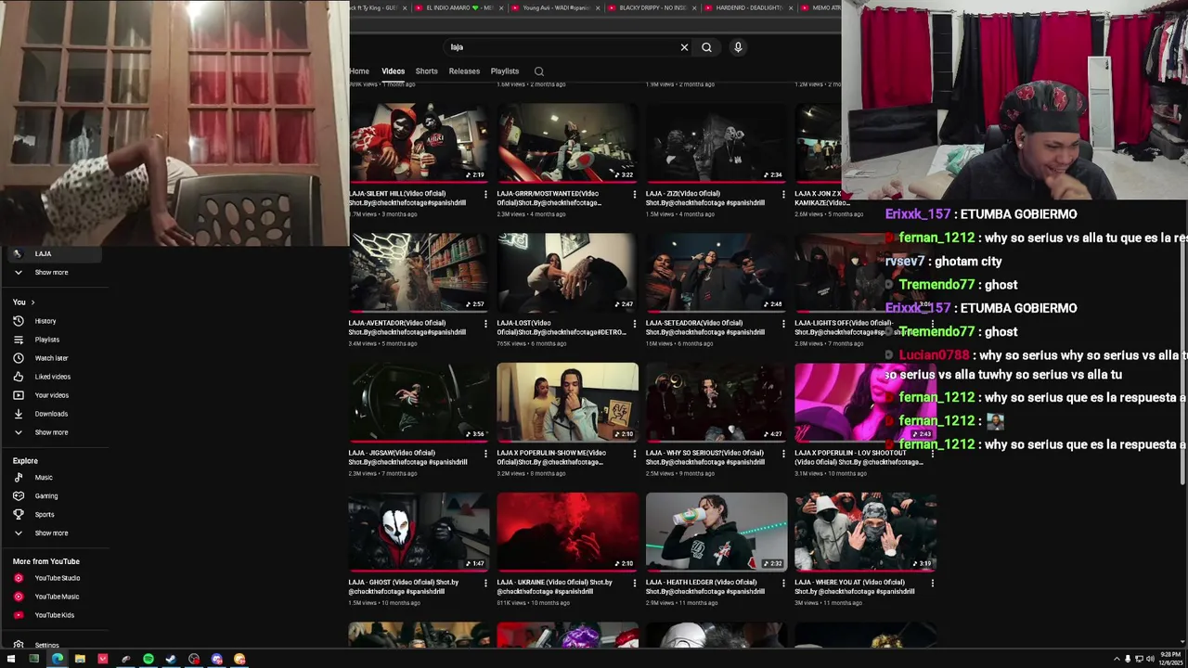This screenshot has width=1188, height=668.
Task: Open Spotify from taskbar
Action: point(148,659)
